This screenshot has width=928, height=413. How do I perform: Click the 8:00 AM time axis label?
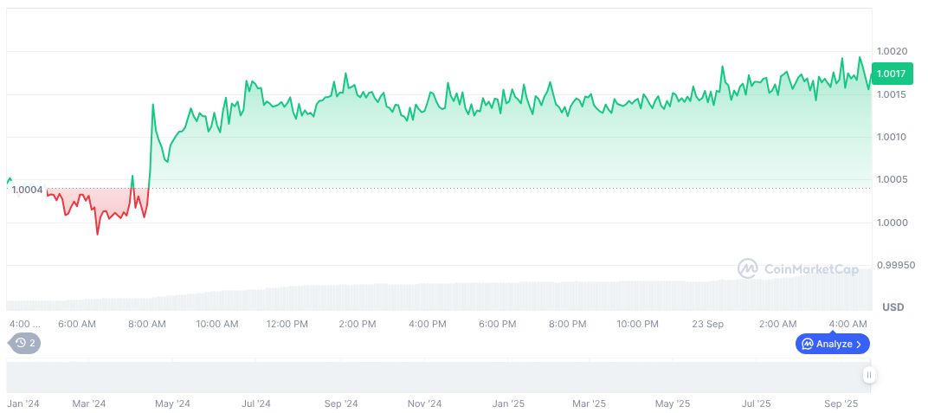point(147,324)
